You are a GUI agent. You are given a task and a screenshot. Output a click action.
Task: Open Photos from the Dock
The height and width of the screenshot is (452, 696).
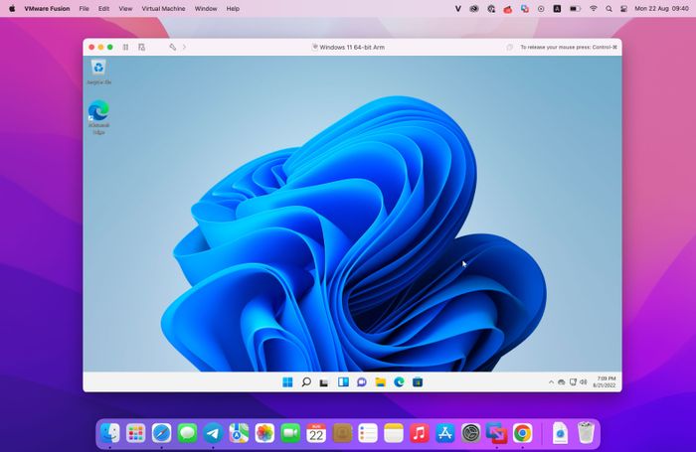click(264, 432)
